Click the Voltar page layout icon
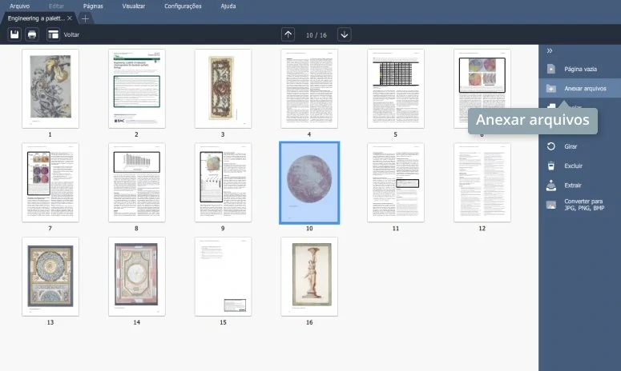The image size is (621, 371). click(54, 34)
